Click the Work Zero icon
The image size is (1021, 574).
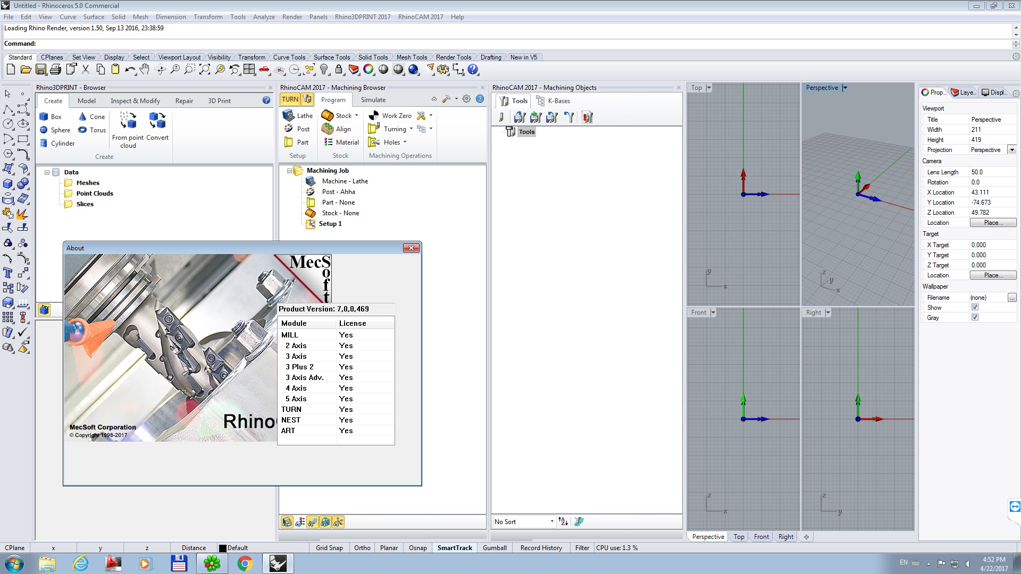[x=390, y=115]
